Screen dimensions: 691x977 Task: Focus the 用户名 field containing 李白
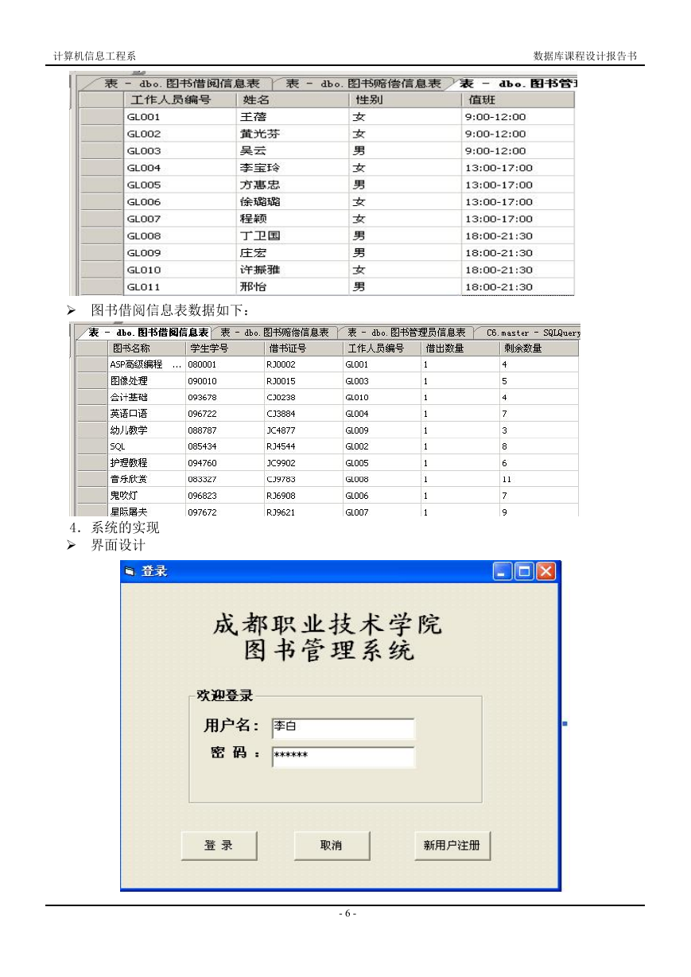click(x=343, y=729)
